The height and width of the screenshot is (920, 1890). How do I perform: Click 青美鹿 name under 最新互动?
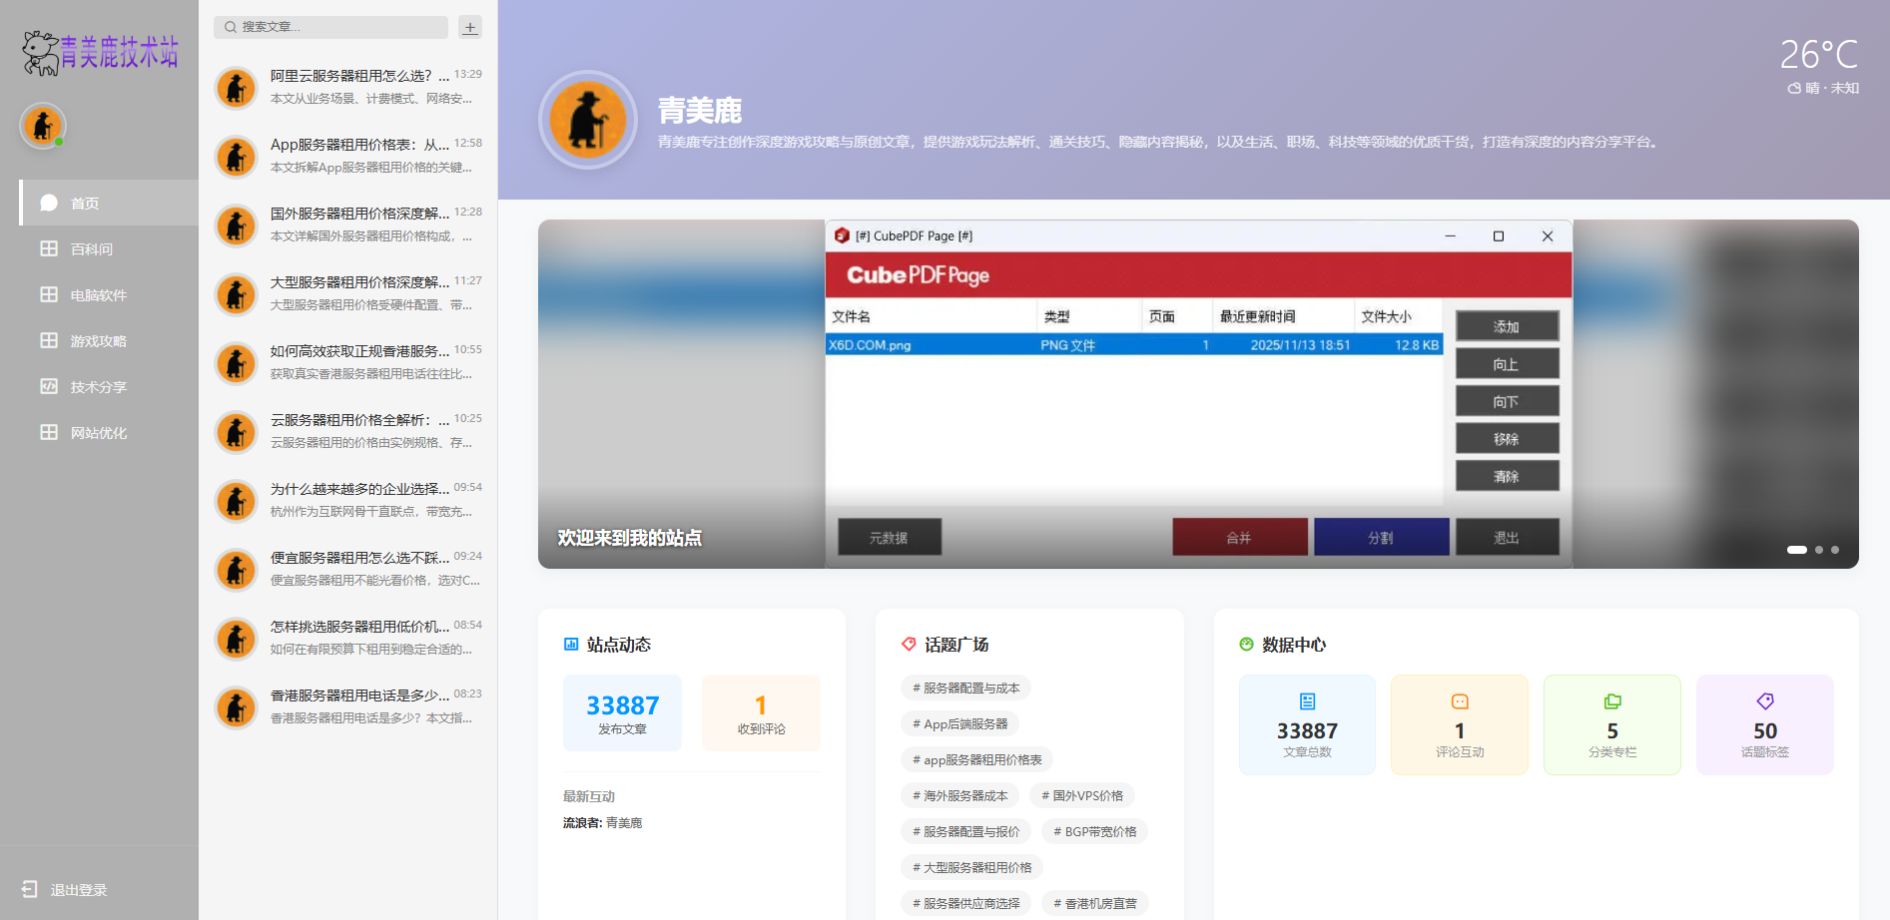point(624,823)
